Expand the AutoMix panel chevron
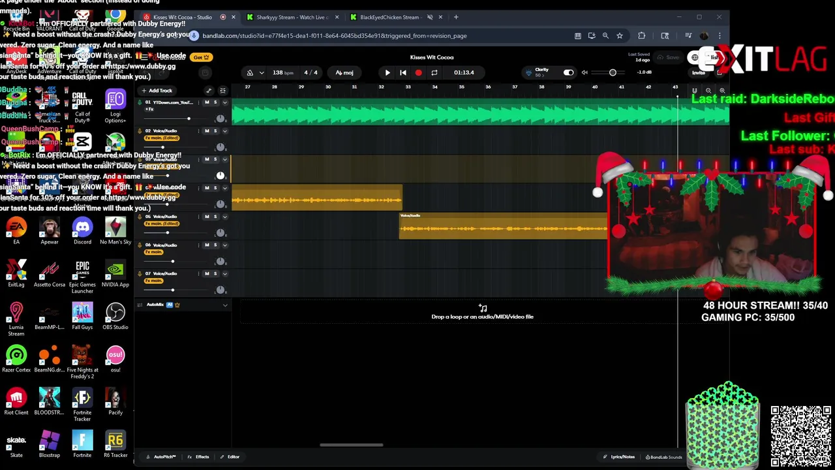 coord(225,305)
